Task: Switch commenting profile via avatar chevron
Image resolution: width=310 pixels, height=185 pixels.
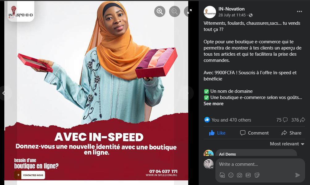Action: [x=212, y=167]
